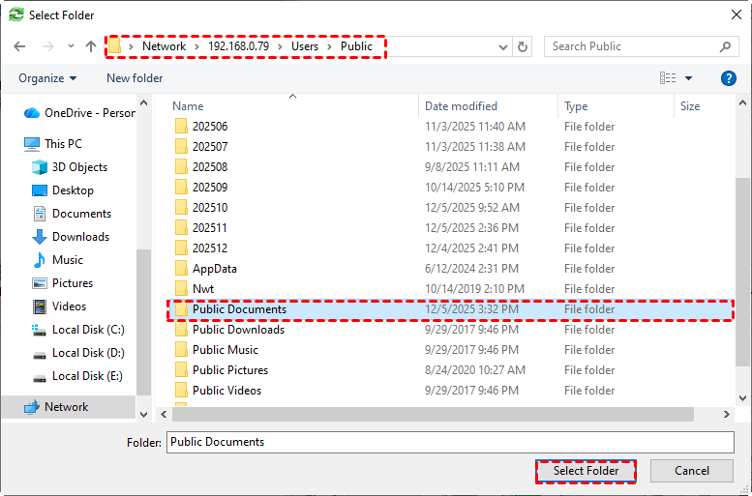Screen dimensions: 752x496
Task: Click the Back navigation arrow
Action: click(x=21, y=46)
